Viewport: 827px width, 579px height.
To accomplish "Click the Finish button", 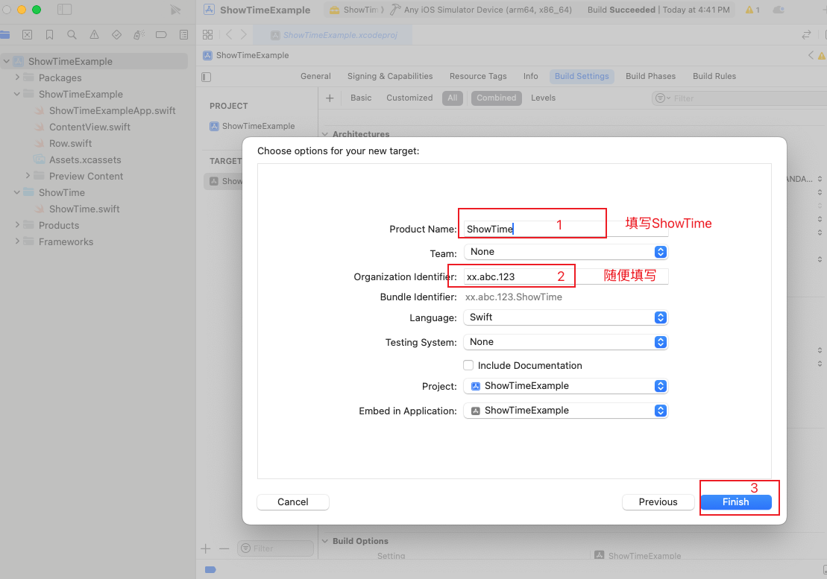I will tap(736, 502).
